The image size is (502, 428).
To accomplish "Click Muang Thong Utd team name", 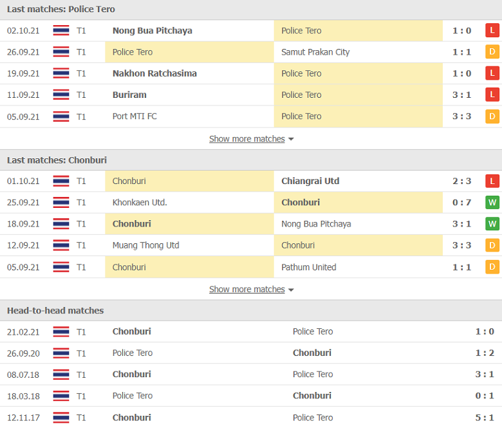I will [x=145, y=245].
